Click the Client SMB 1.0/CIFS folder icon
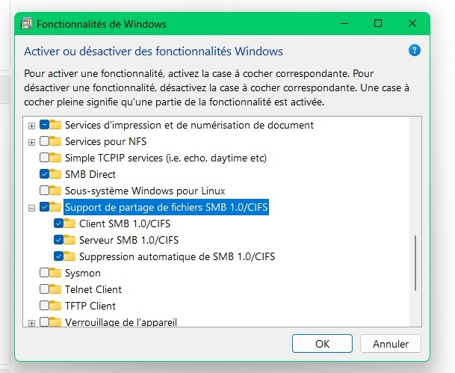455x373 pixels. pyautogui.click(x=71, y=224)
